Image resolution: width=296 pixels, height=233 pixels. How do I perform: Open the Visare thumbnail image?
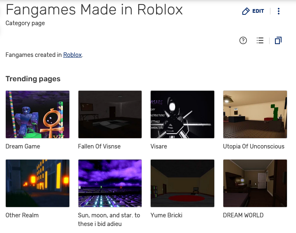coord(182,114)
